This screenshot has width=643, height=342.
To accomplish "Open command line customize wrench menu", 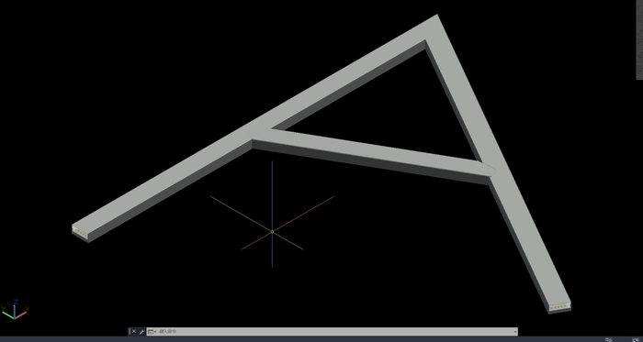I will (141, 332).
